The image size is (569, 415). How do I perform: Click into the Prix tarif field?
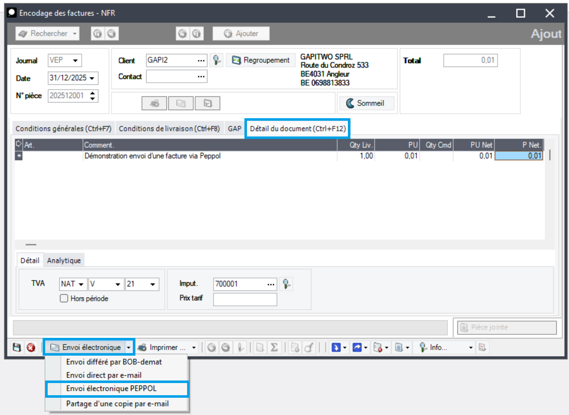245,299
